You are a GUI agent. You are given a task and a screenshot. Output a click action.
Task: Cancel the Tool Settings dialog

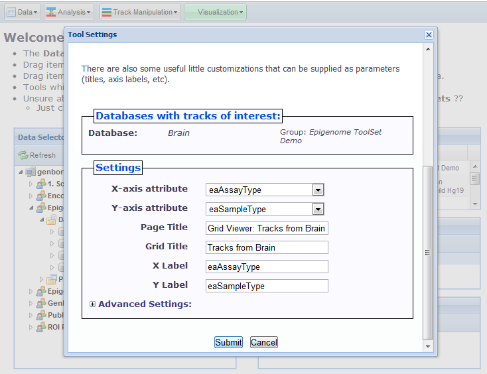[263, 342]
